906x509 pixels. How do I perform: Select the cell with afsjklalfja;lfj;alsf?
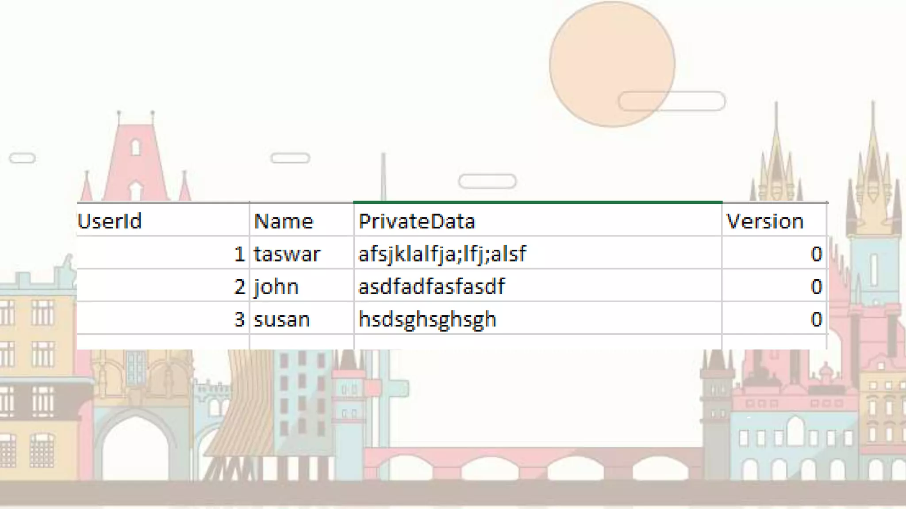click(538, 253)
